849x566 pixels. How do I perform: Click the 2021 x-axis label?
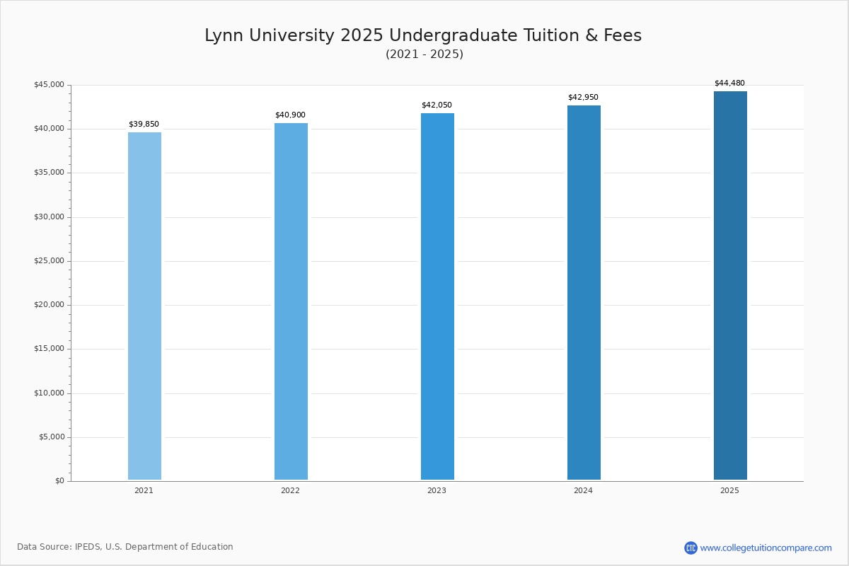144,490
